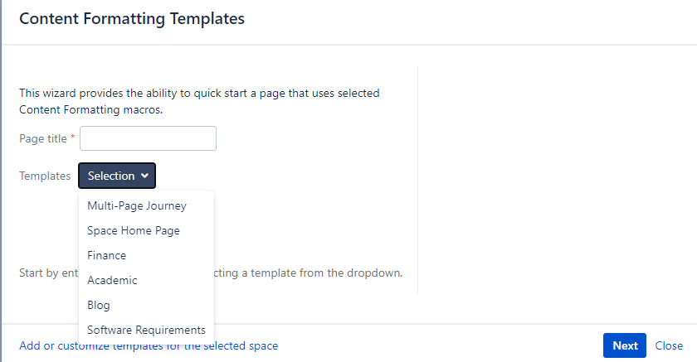Viewport: 697px width, 362px height.
Task: Click the Close link in footer
Action: [669, 345]
